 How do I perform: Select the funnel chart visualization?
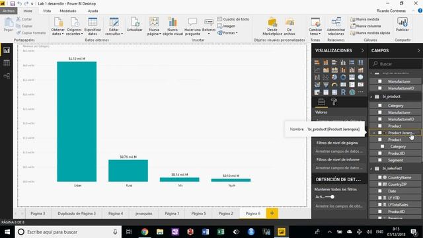click(326, 85)
